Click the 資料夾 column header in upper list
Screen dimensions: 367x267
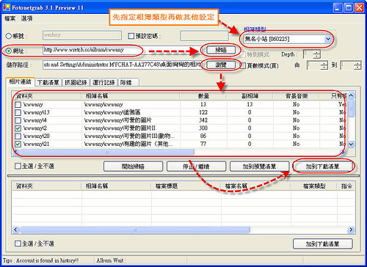[x=46, y=96]
